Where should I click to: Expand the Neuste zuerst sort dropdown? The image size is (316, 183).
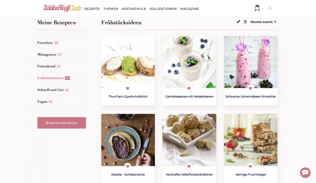tap(263, 22)
